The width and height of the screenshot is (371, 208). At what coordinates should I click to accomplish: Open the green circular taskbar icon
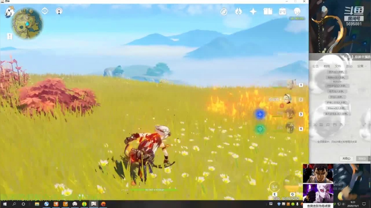pos(84,204)
